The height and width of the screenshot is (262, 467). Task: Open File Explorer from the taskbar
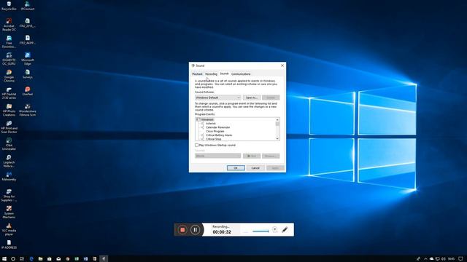[40, 259]
